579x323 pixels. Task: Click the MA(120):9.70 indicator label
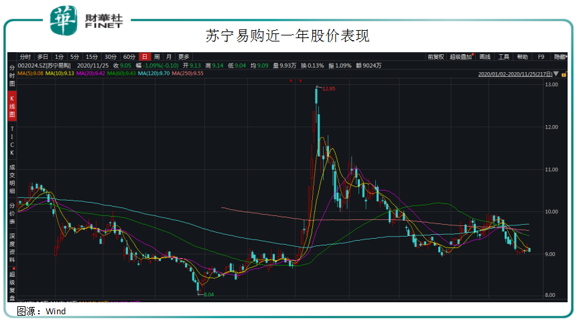pos(153,74)
